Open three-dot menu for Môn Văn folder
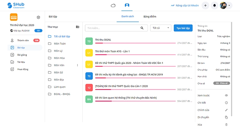This screenshot has height=128, width=240. click(x=77, y=65)
